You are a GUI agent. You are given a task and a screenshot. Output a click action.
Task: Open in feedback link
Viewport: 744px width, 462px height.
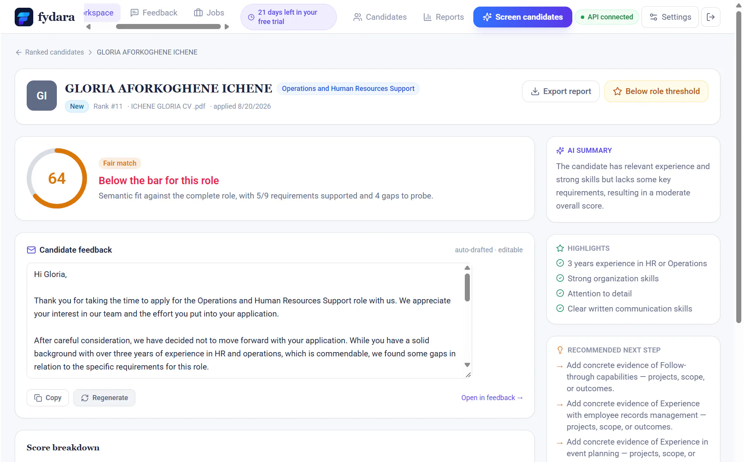492,398
